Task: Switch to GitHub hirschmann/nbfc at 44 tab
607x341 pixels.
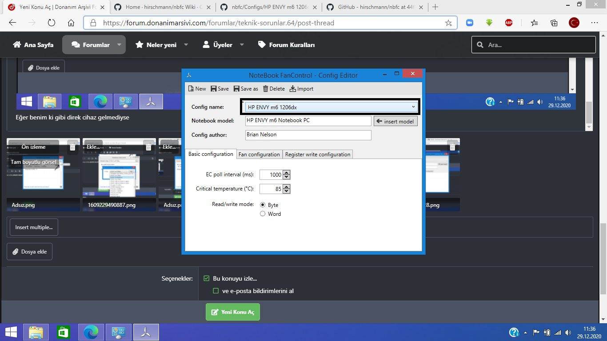Action: click(x=374, y=7)
